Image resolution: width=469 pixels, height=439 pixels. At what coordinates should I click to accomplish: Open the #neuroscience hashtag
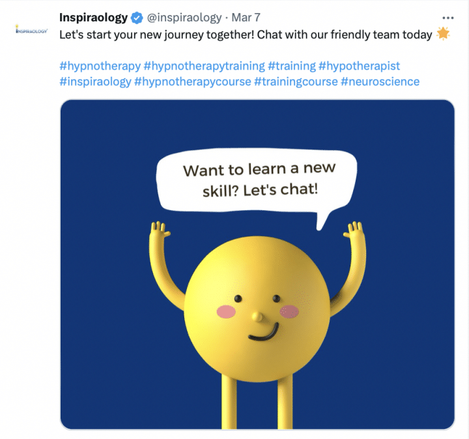click(380, 81)
